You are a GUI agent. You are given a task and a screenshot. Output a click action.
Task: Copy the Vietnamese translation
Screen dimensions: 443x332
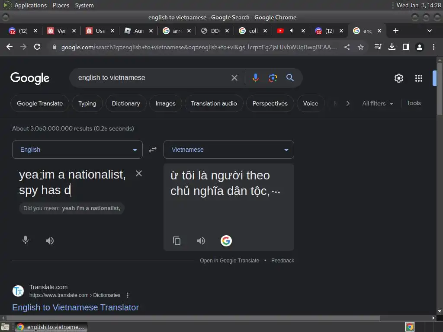click(x=177, y=241)
